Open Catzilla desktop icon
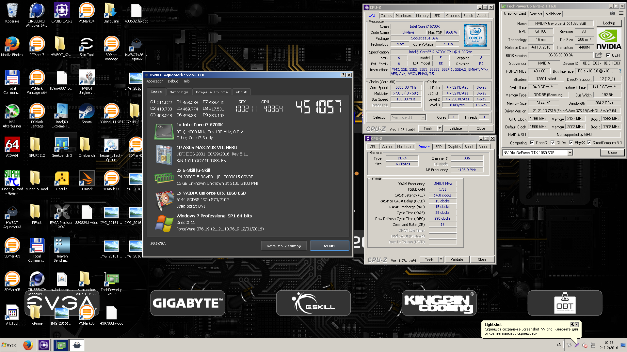This screenshot has height=352, width=627. [62, 181]
